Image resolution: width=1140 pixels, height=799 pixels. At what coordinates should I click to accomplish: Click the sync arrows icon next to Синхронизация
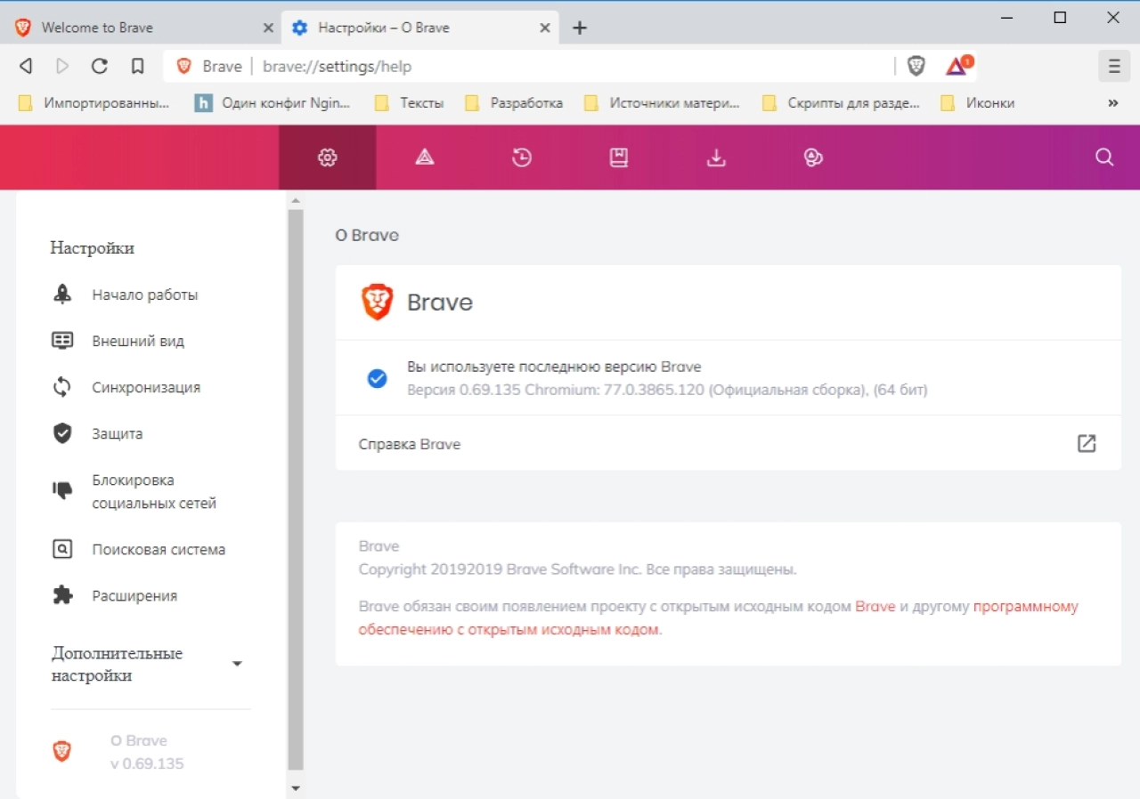coord(62,387)
